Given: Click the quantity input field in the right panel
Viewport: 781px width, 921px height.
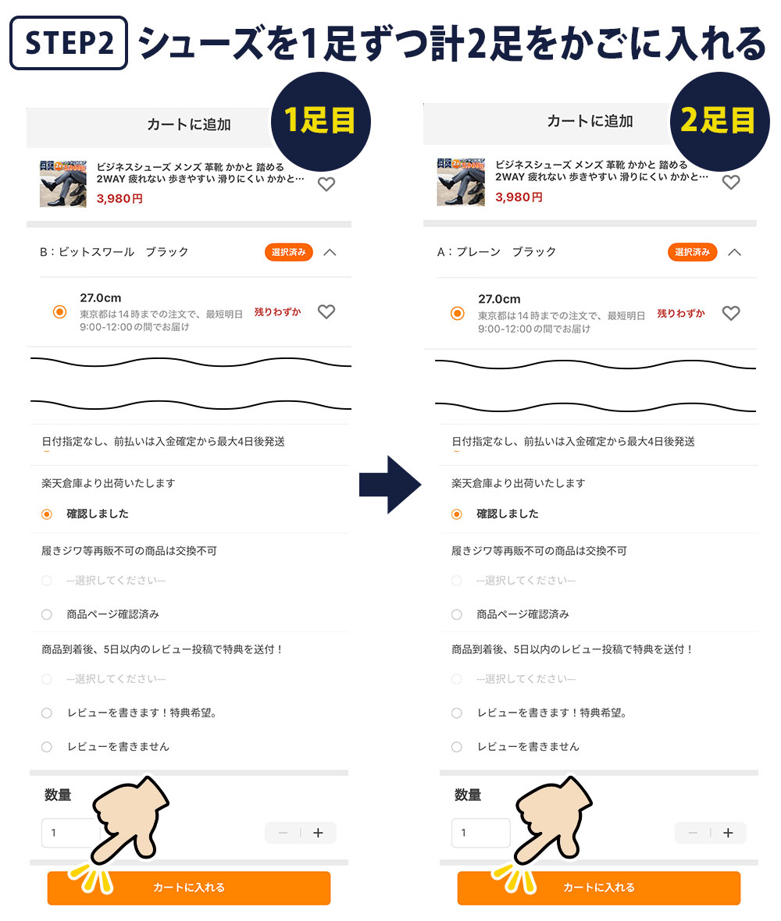Looking at the screenshot, I should click(481, 833).
